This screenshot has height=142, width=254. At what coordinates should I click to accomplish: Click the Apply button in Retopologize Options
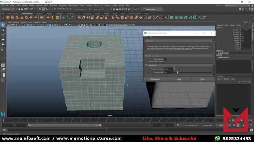[x=179, y=79]
